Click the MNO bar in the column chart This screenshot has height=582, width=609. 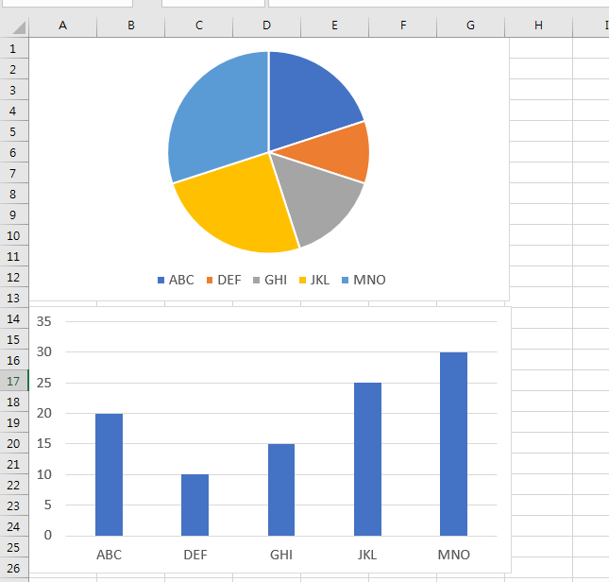pyautogui.click(x=453, y=444)
